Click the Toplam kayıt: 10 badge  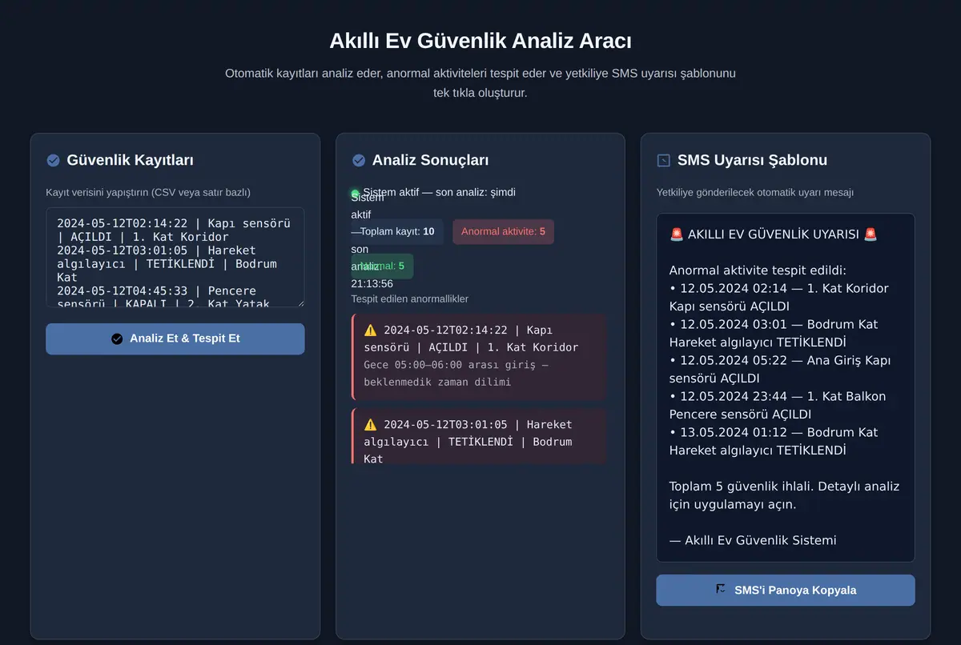397,231
